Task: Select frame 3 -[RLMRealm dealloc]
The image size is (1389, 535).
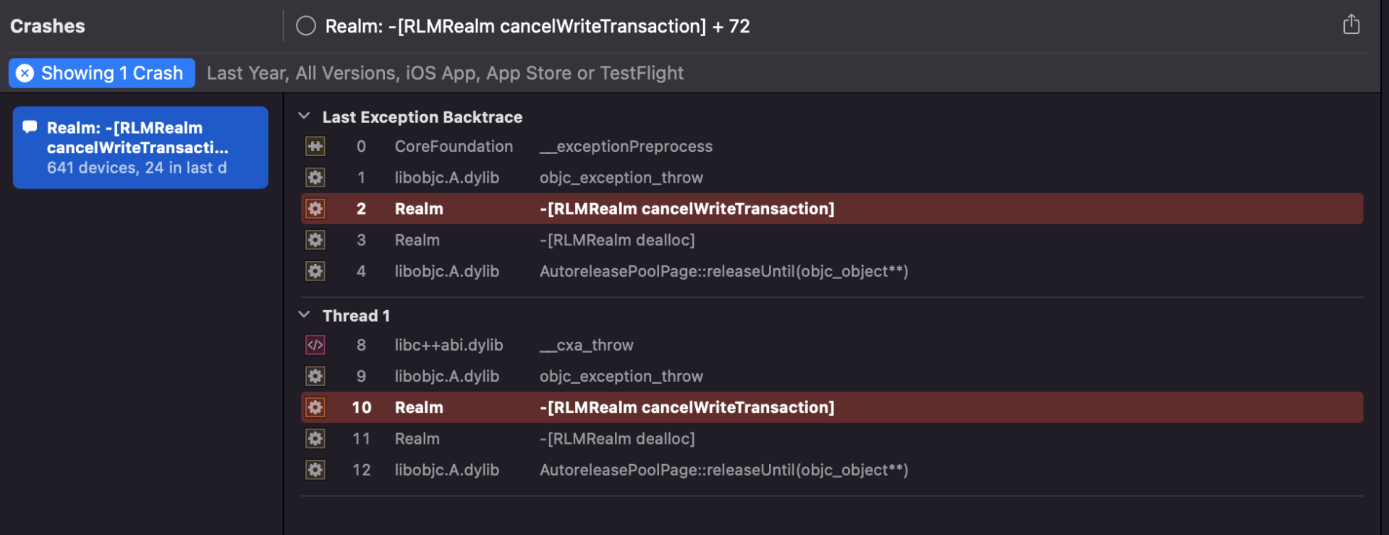Action: click(832, 240)
